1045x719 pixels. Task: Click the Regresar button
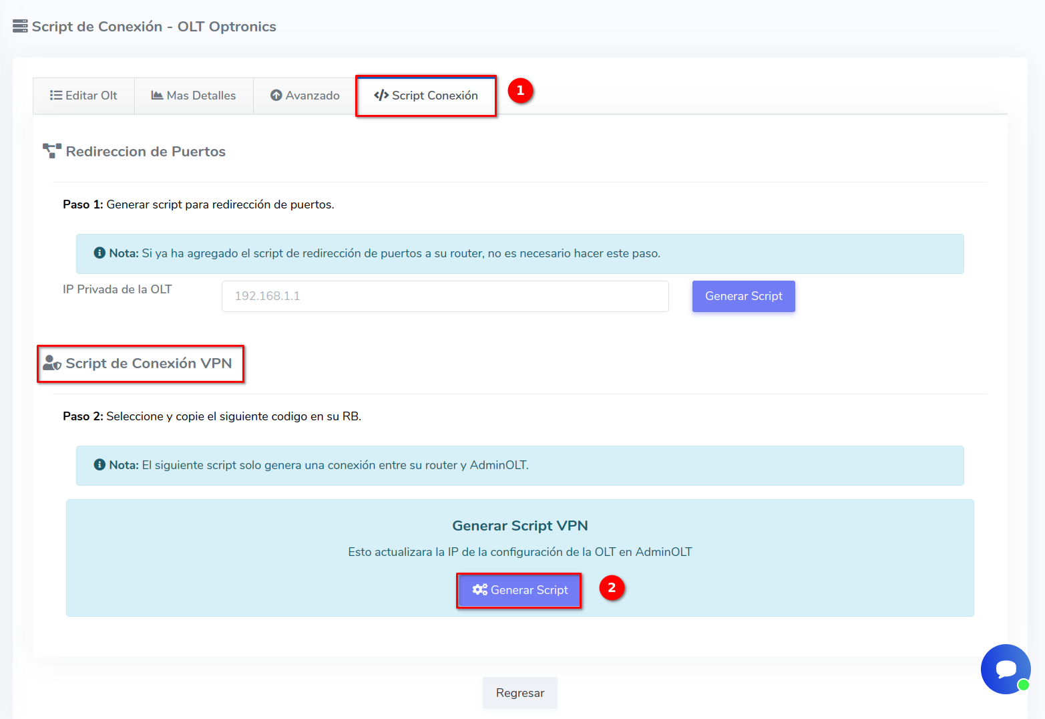[519, 693]
